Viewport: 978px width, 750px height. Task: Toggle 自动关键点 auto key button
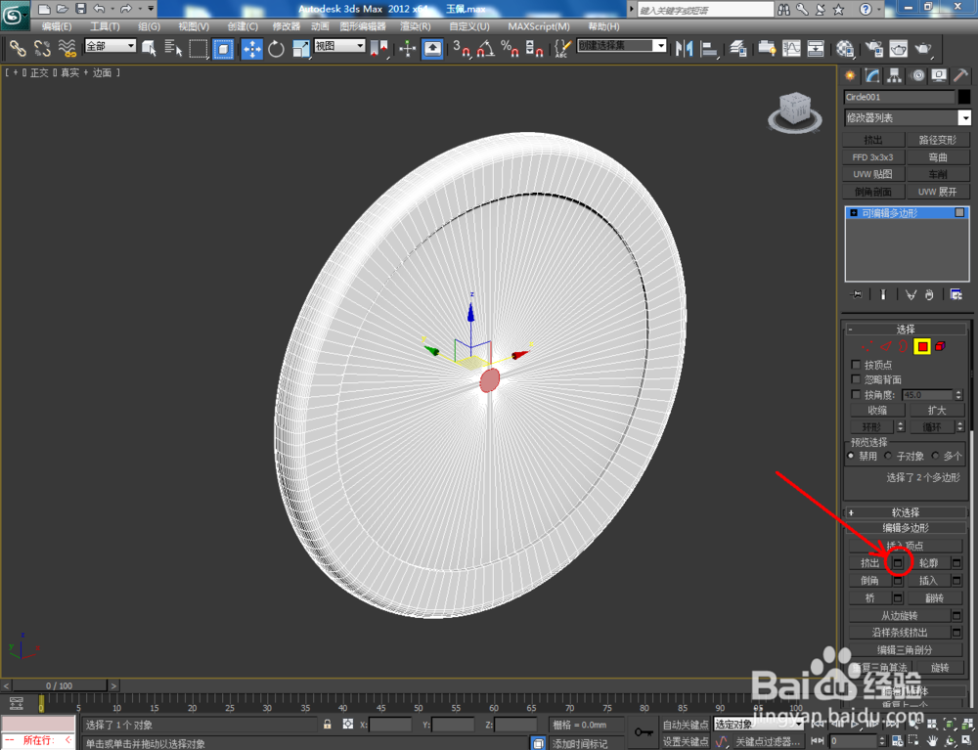[x=685, y=725]
